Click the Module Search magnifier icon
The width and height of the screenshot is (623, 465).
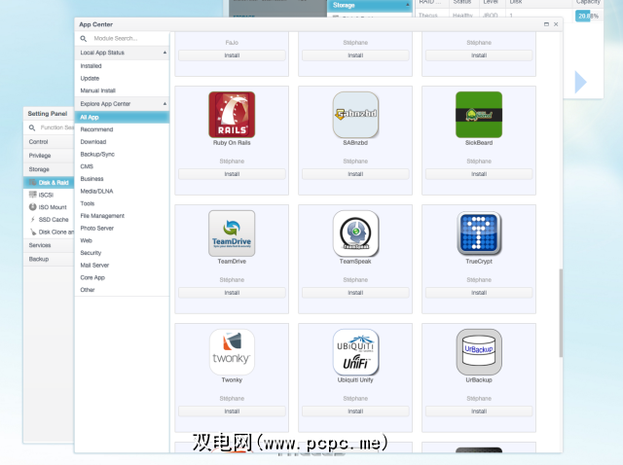84,39
